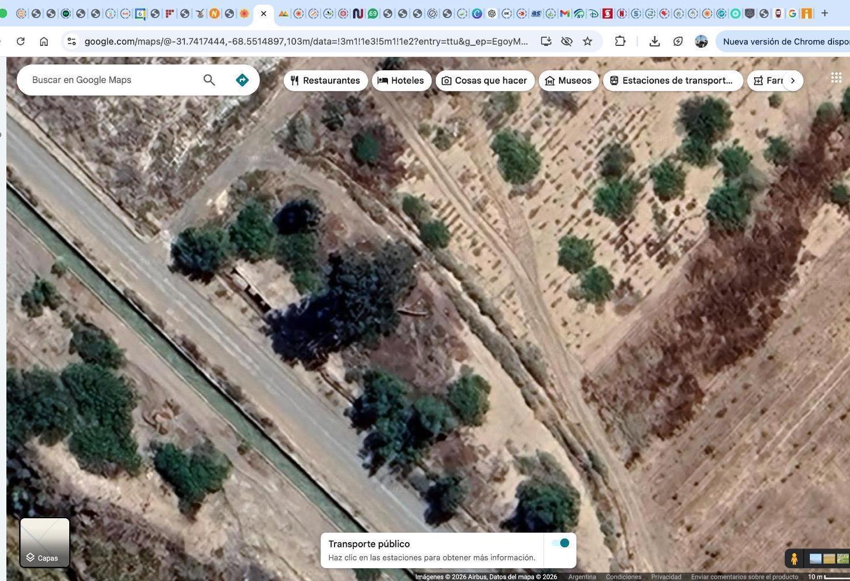Select the Museos chip

(568, 81)
